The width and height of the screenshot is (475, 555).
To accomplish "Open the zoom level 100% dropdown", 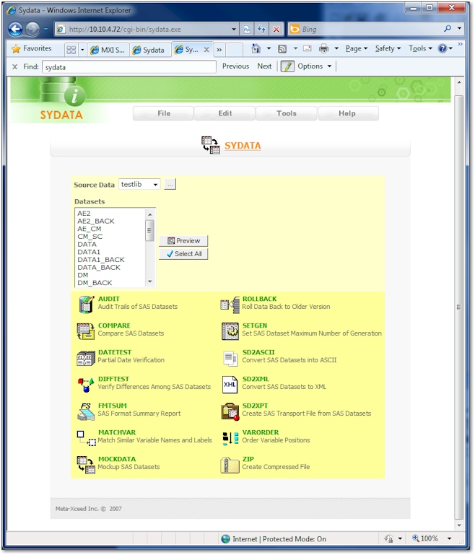I will click(x=449, y=538).
